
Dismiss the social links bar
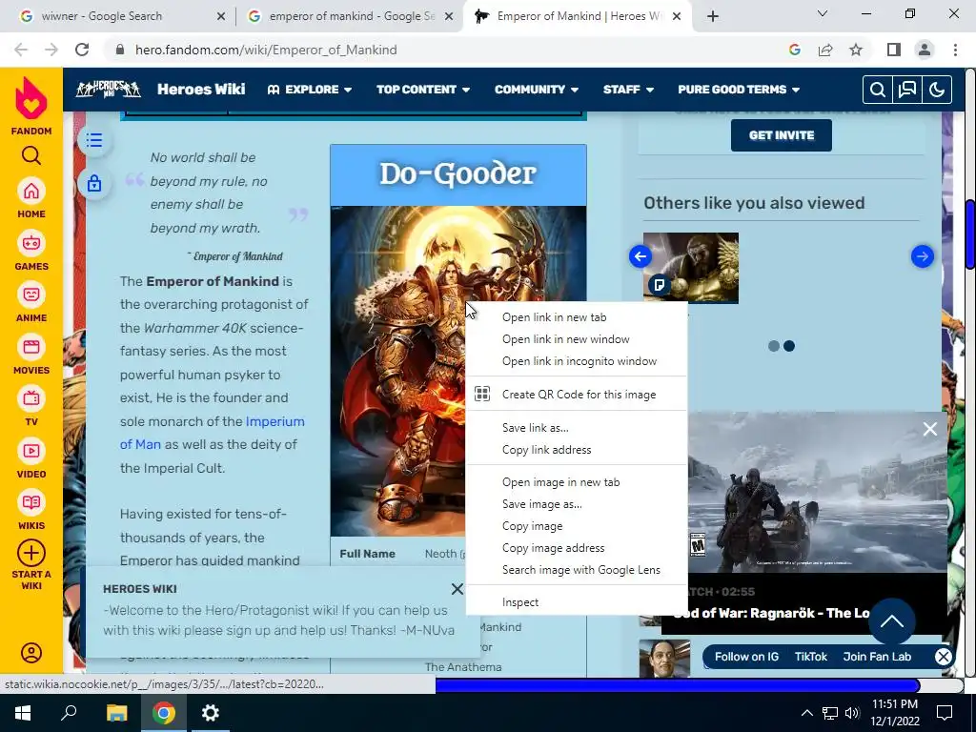click(x=943, y=657)
